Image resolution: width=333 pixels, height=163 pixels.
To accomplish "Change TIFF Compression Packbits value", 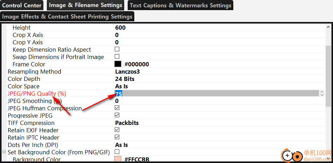I will pyautogui.click(x=127, y=123).
